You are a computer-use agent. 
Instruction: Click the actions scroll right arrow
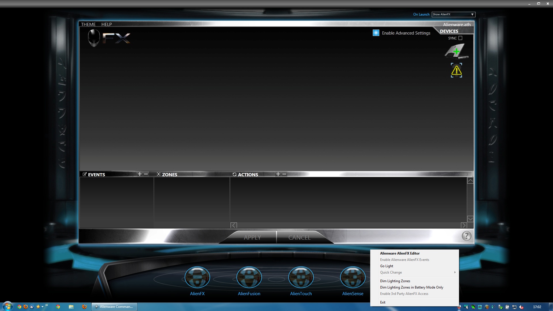tap(464, 225)
